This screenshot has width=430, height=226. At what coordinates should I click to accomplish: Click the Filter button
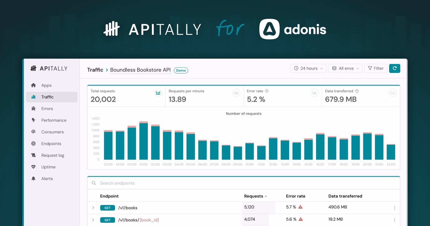click(376, 68)
